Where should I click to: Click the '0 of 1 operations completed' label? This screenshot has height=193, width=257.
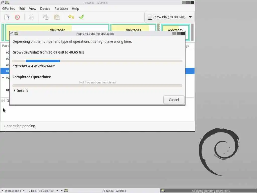tap(97, 82)
